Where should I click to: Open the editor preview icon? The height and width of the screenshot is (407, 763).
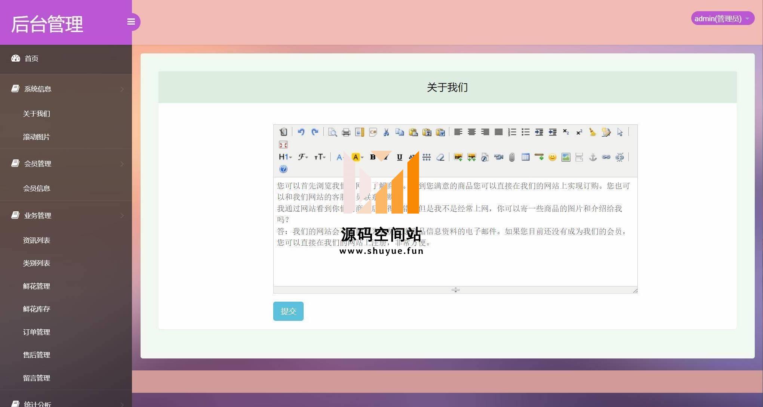pyautogui.click(x=332, y=132)
